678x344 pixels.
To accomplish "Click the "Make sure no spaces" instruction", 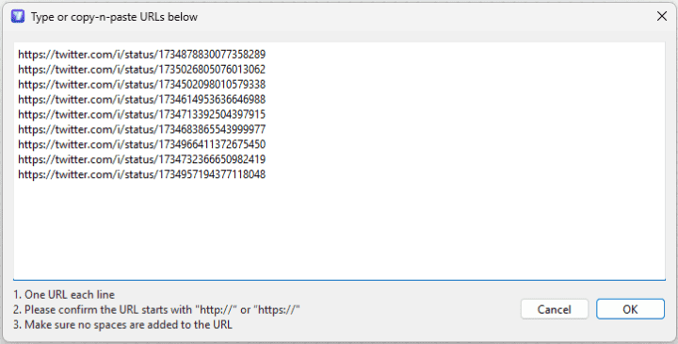I will tap(122, 324).
